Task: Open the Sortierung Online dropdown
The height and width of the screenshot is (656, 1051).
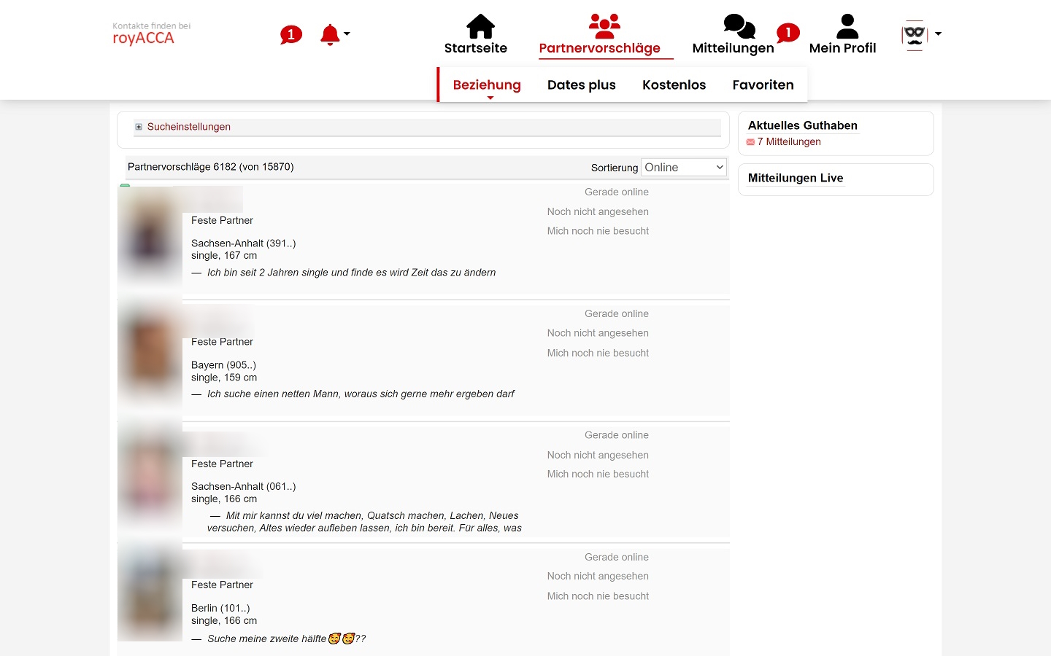Action: click(683, 167)
